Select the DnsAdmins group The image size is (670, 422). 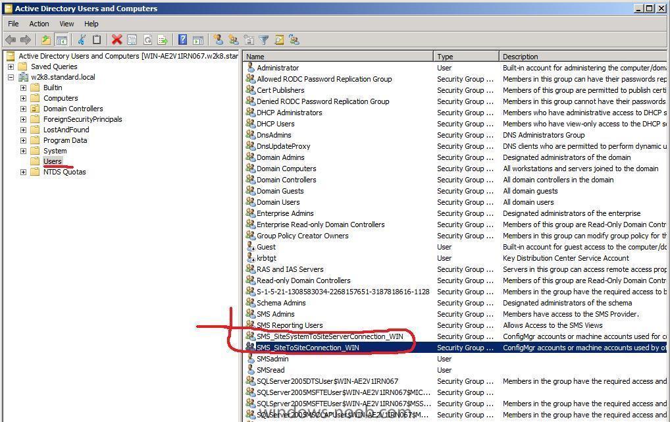(274, 135)
